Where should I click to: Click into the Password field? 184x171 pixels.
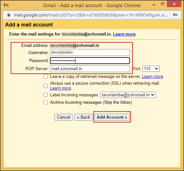(x=90, y=60)
